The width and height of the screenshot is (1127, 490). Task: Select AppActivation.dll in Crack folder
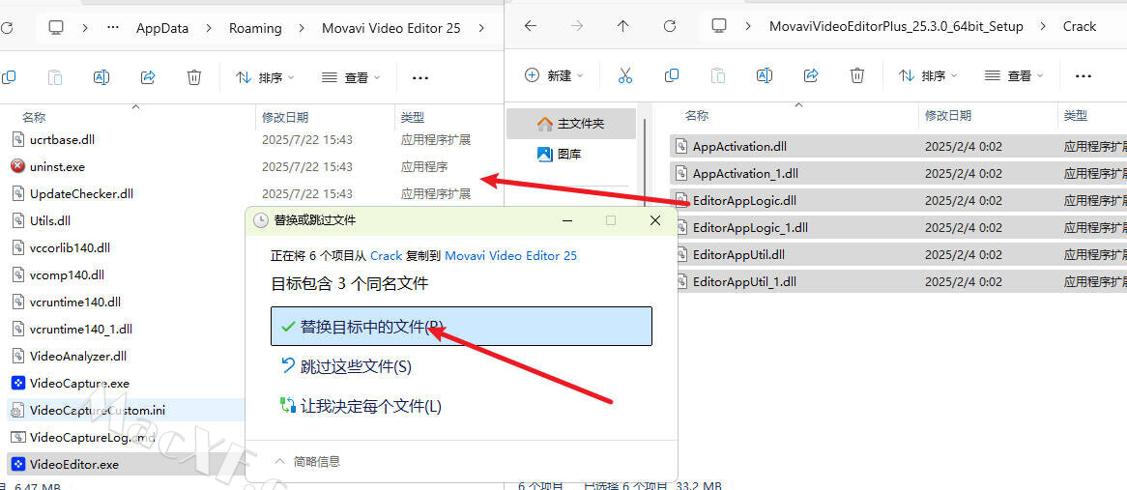898,147
